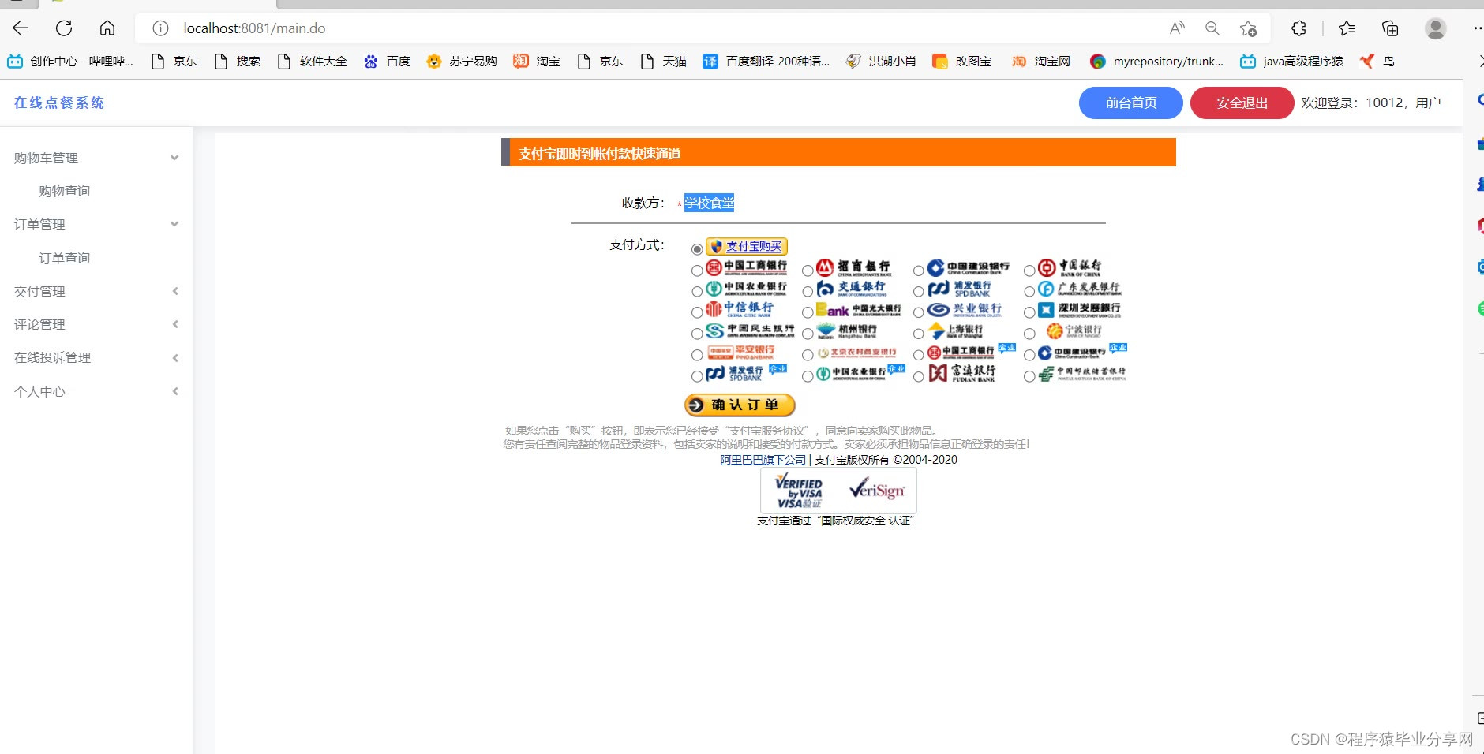Open the 订单查询 submenu item
Viewport: 1484px width, 754px height.
pos(65,258)
